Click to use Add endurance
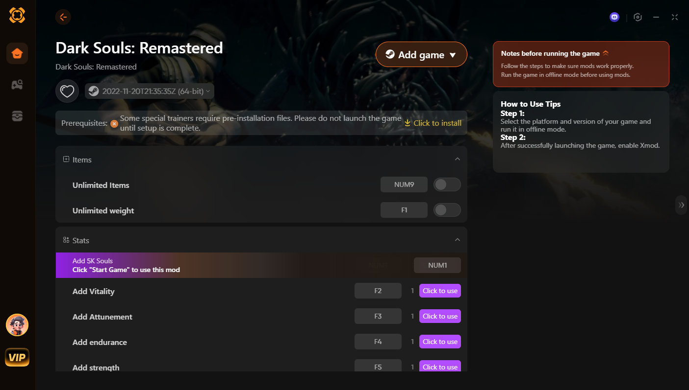The width and height of the screenshot is (689, 390). 440,342
